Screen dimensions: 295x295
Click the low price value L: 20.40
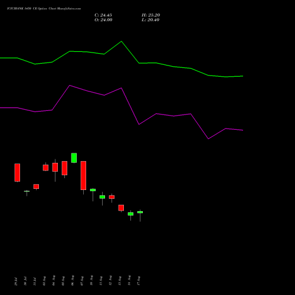coord(150,20)
